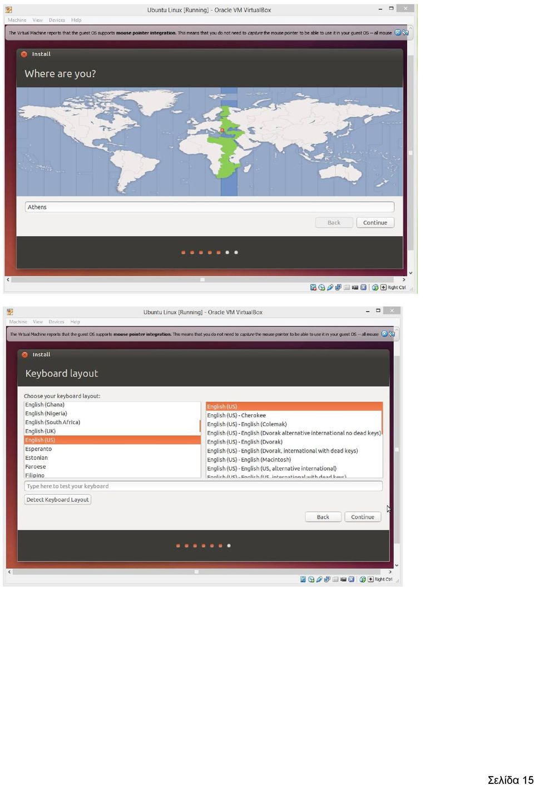
Task: Click hard disk activity icon in bottom VirtualBox window
Action: pos(303,579)
